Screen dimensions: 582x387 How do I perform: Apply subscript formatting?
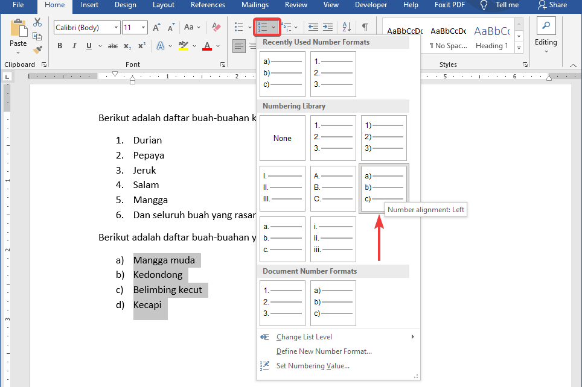(x=127, y=46)
